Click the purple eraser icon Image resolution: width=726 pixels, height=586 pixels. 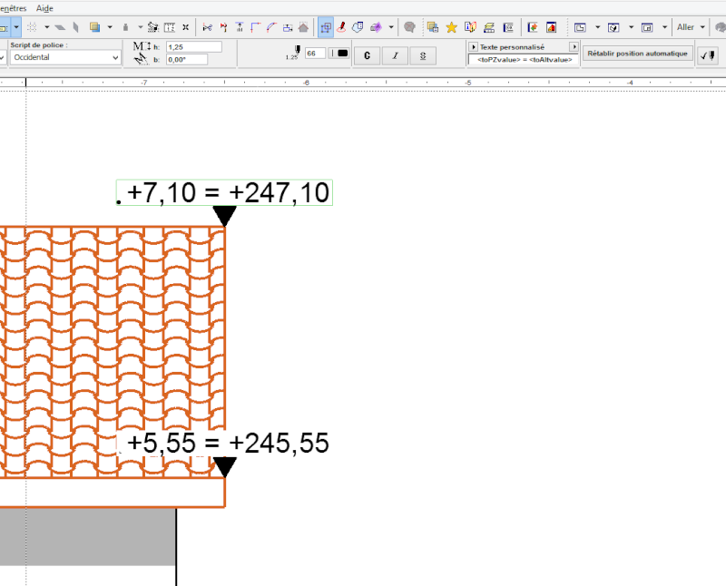[x=376, y=27]
